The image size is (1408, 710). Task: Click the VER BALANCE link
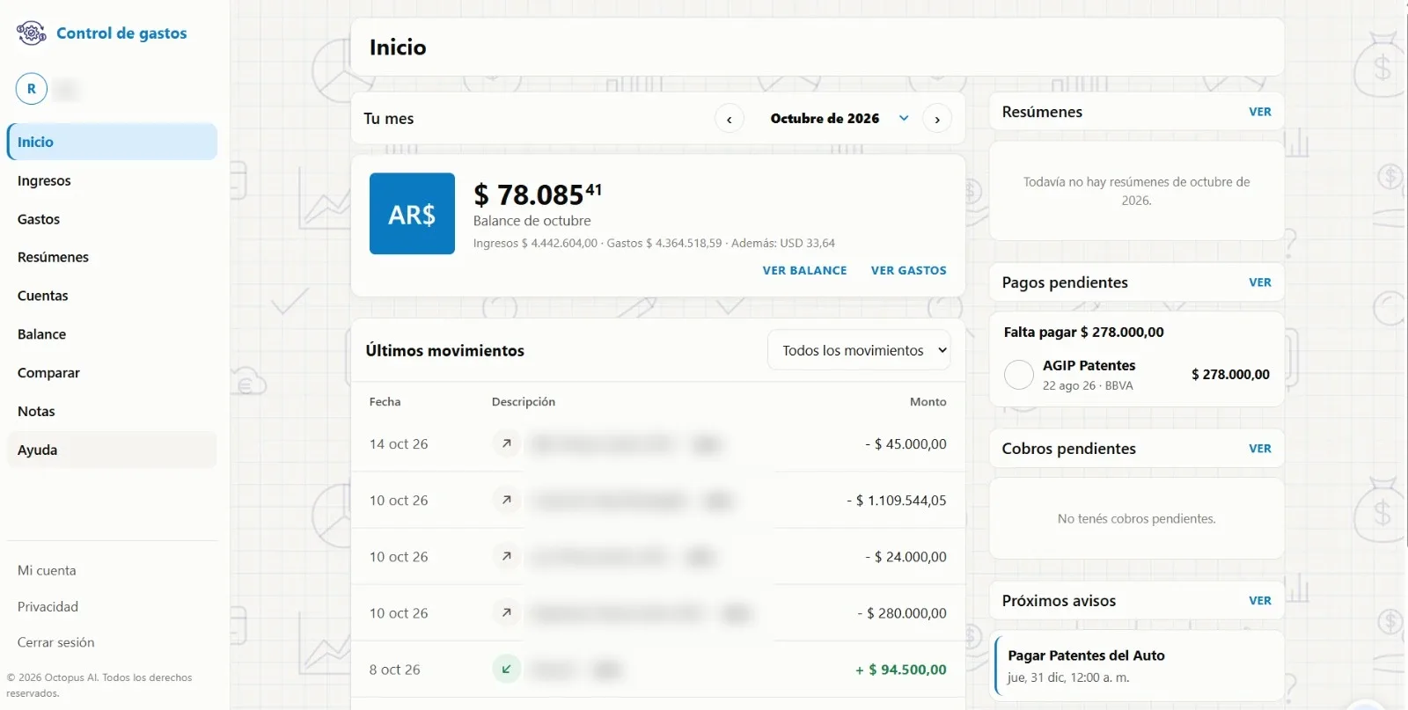804,270
